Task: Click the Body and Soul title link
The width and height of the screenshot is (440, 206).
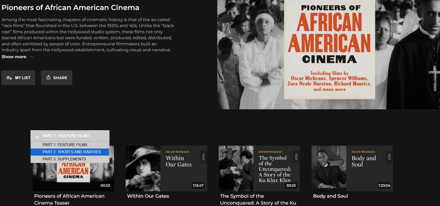Action: pyautogui.click(x=330, y=196)
